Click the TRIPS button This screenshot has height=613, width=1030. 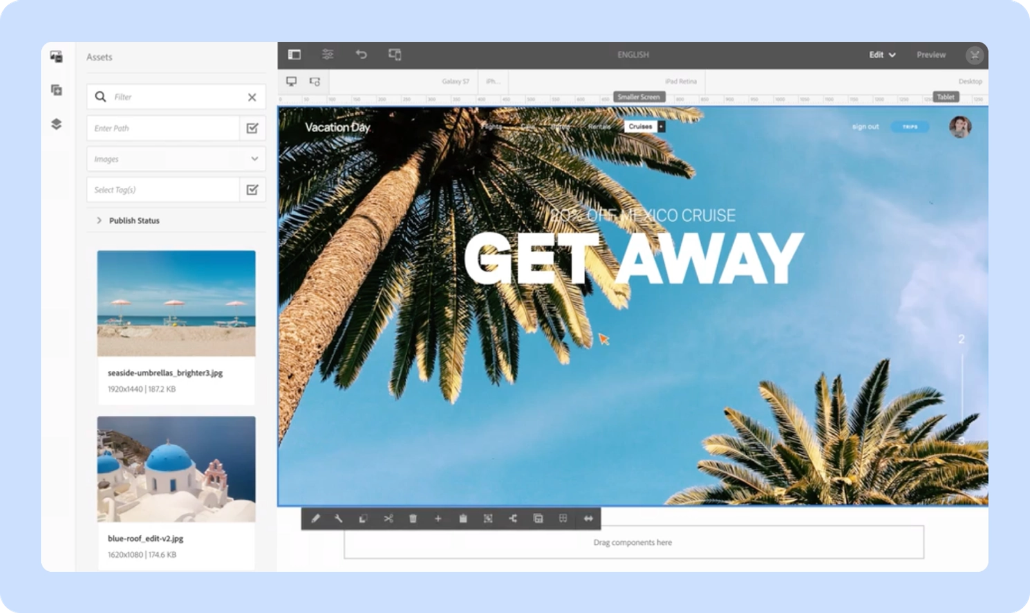910,127
